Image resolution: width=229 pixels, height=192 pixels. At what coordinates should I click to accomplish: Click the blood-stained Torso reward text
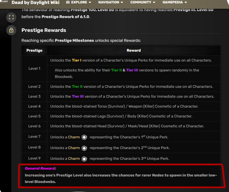tap(124, 106)
